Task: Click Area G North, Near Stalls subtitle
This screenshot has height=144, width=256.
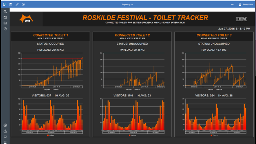Action: point(50,38)
